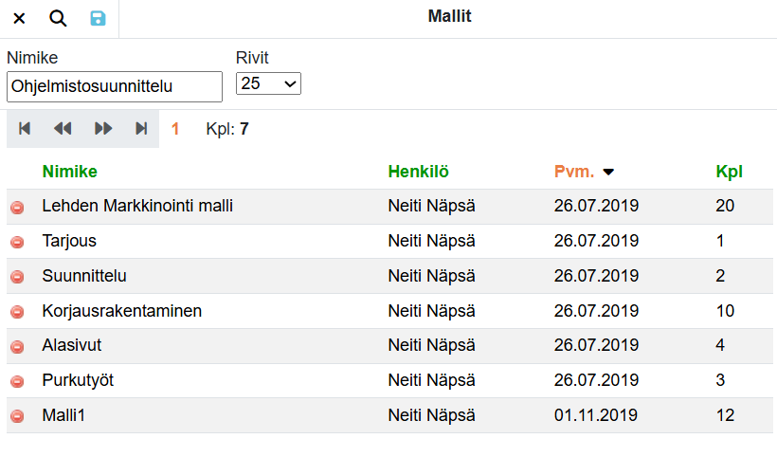Click the blue save disk icon
This screenshot has width=777, height=457.
pyautogui.click(x=98, y=18)
